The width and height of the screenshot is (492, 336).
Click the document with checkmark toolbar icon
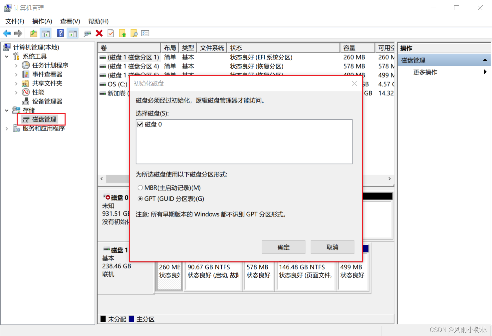[111, 33]
